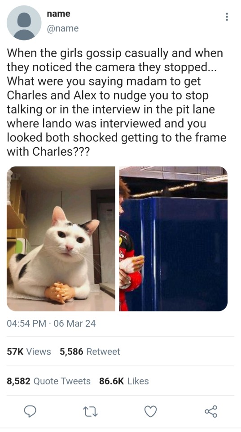The image size is (241, 432).
Task: Click the cat's folded hands in photo
Action: click(60, 292)
